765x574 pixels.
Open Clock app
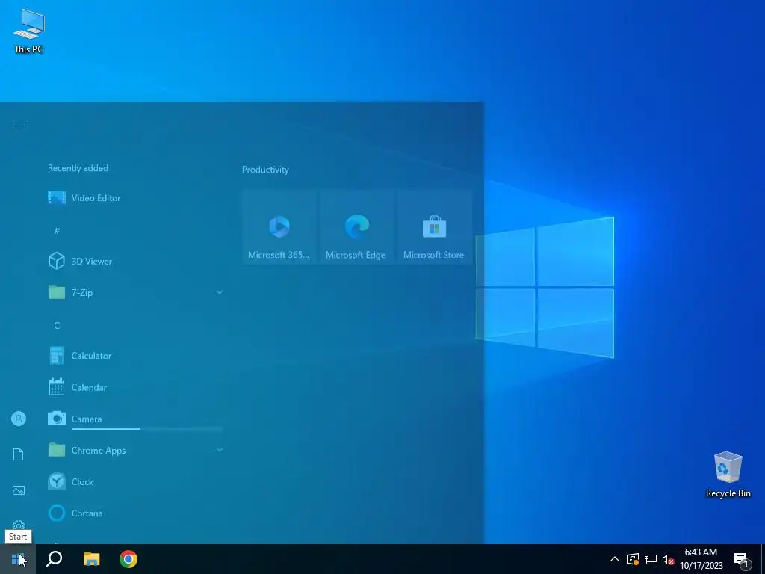click(135, 482)
